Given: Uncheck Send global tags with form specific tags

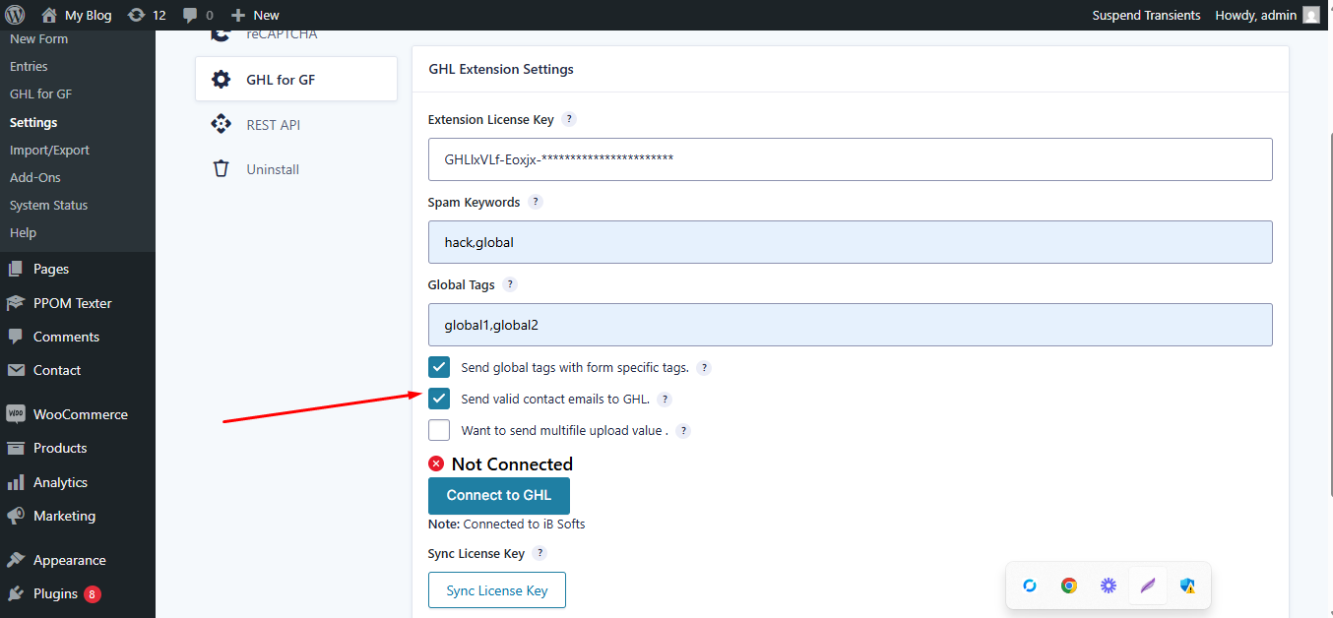Looking at the screenshot, I should pos(439,367).
